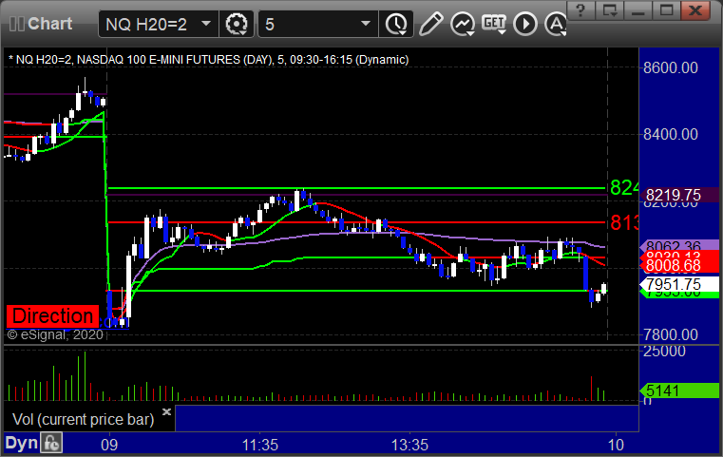
Task: Click the white 7951.75 last price marker
Action: [679, 284]
